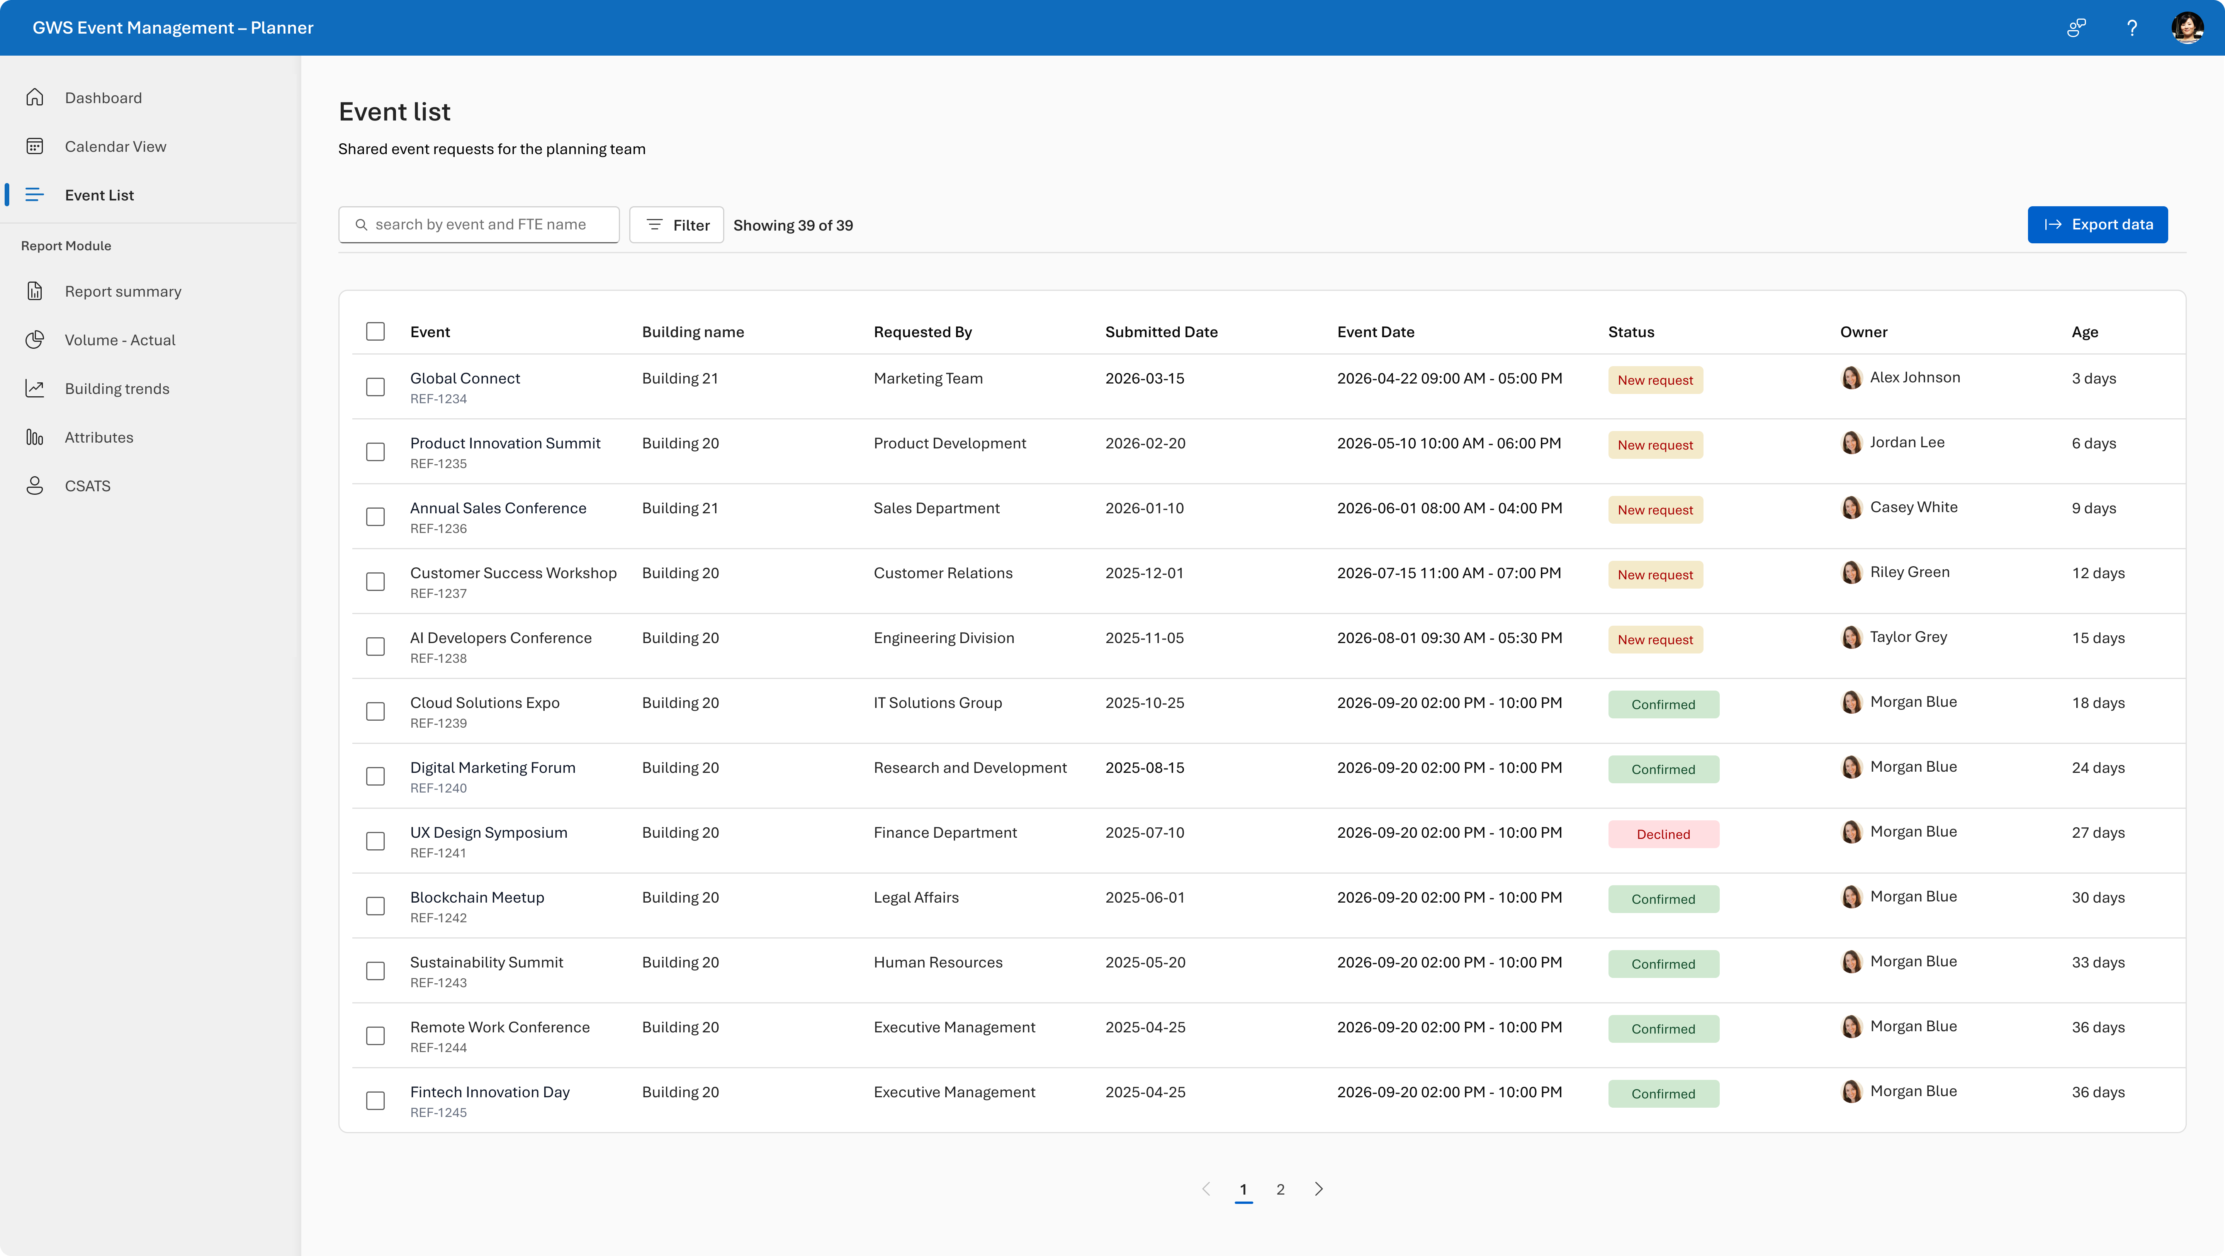
Task: Click the Export data button
Action: pos(2097,225)
